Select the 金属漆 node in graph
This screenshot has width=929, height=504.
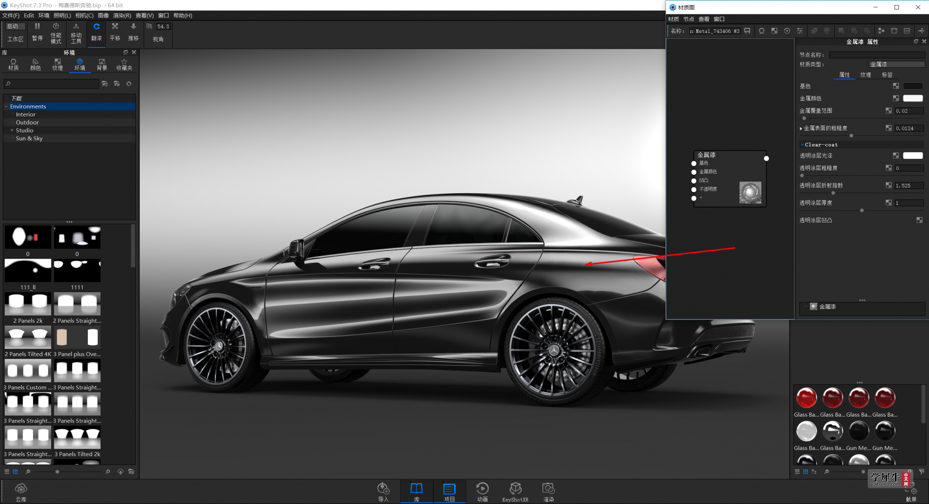(730, 178)
